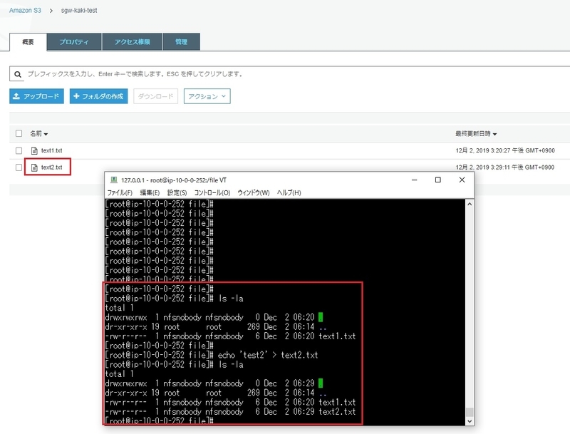
Task: Sort by the 名前 column header
Action: [38, 133]
